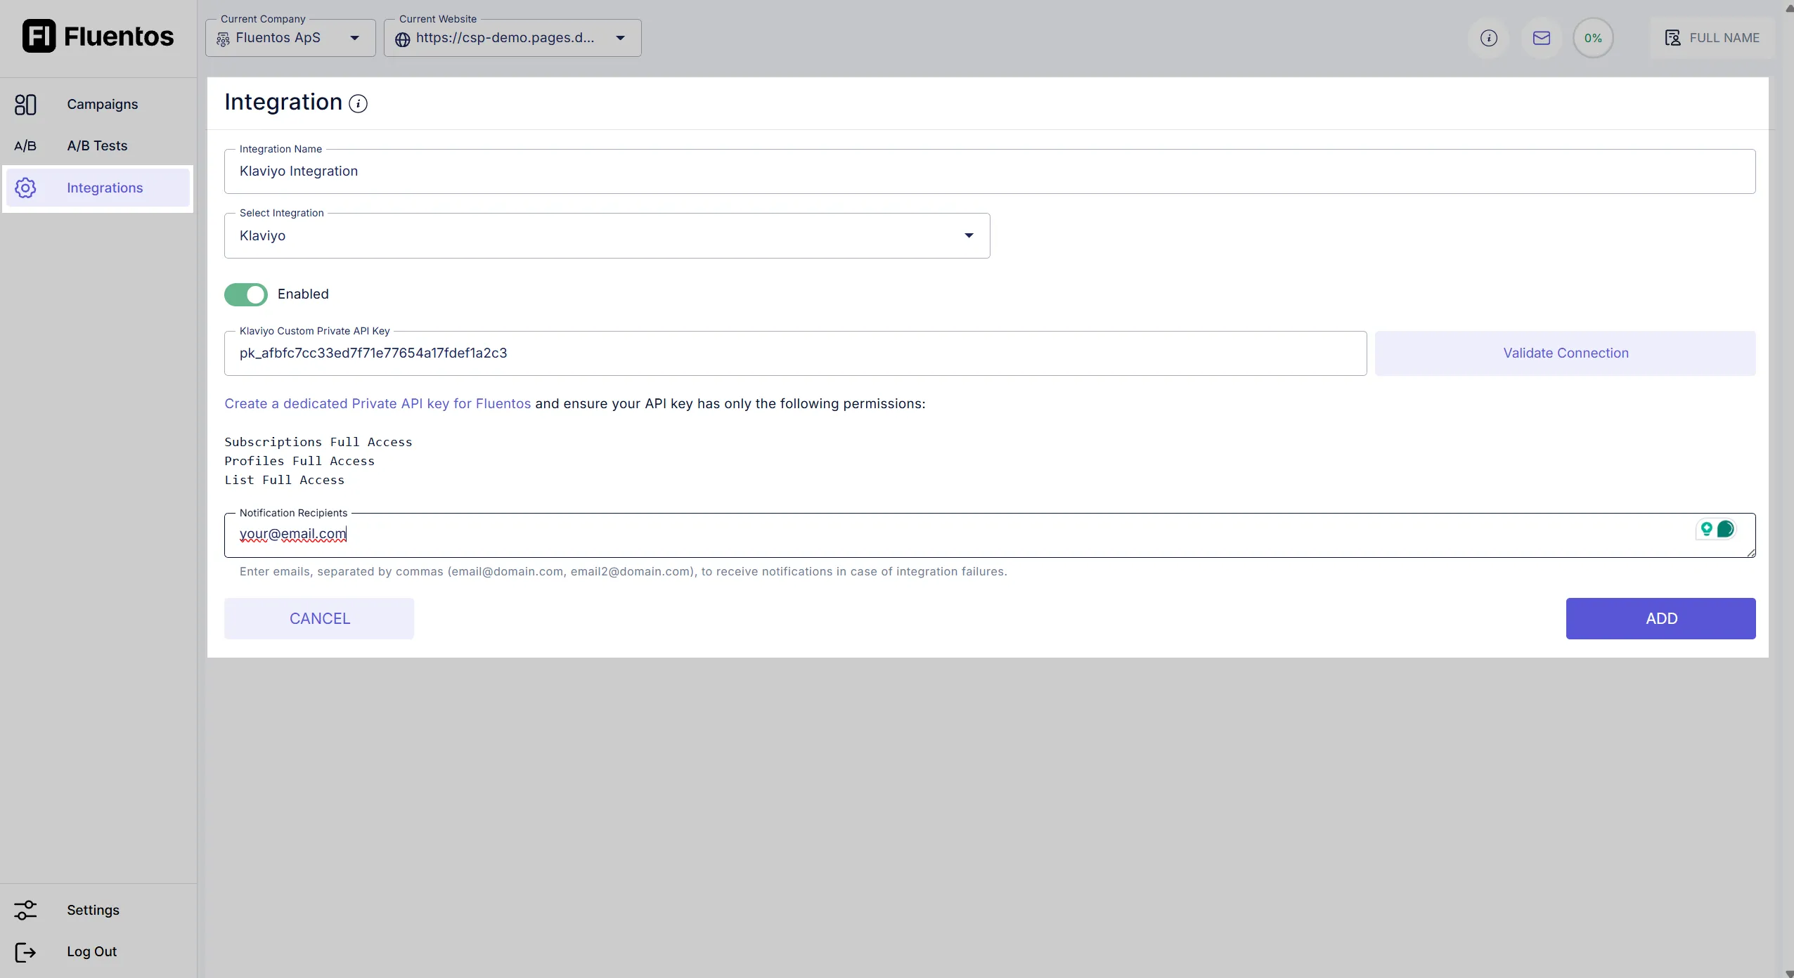Open the FULL NAME user menu

pyautogui.click(x=1712, y=38)
